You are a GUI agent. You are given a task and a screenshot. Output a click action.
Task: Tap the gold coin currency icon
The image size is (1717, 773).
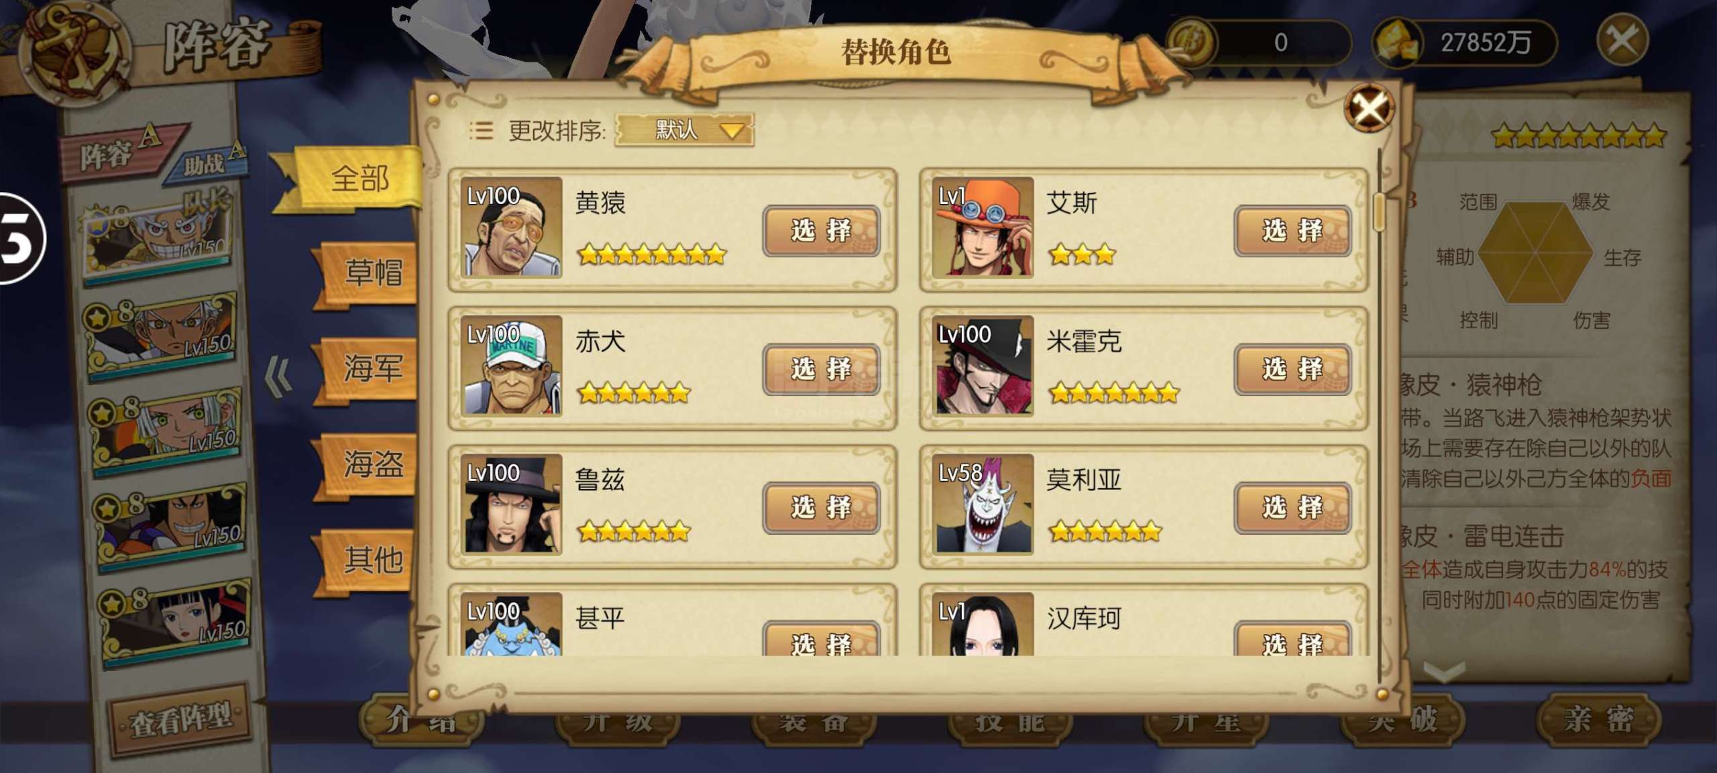point(1193,42)
